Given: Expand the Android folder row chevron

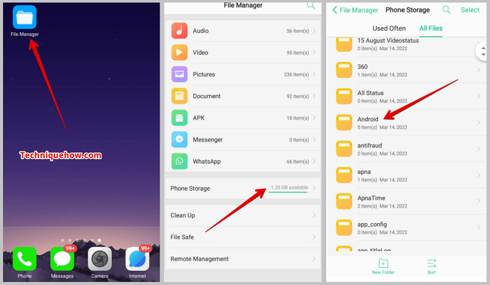Looking at the screenshot, I should pos(478,123).
